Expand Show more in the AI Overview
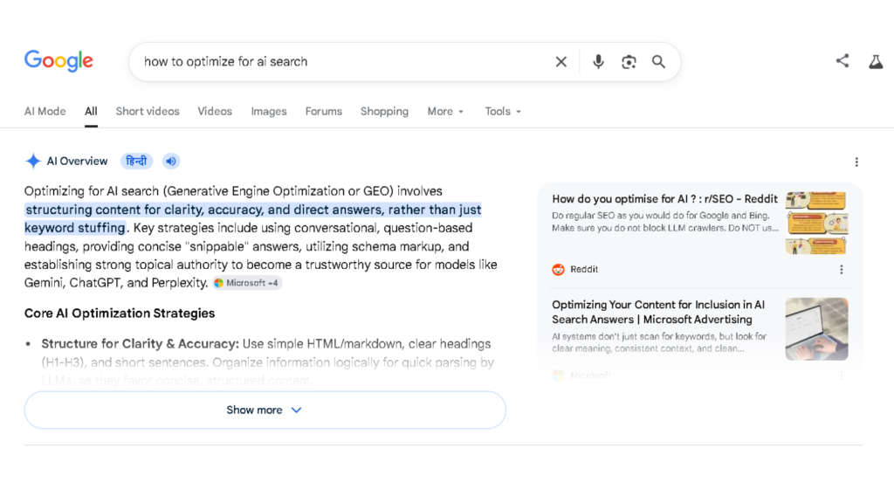 pos(265,410)
